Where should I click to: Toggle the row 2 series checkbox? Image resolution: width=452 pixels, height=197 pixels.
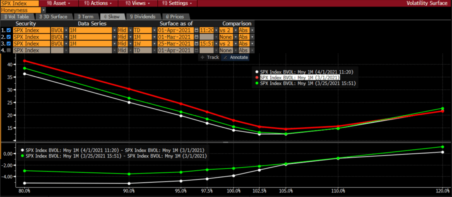[9, 37]
